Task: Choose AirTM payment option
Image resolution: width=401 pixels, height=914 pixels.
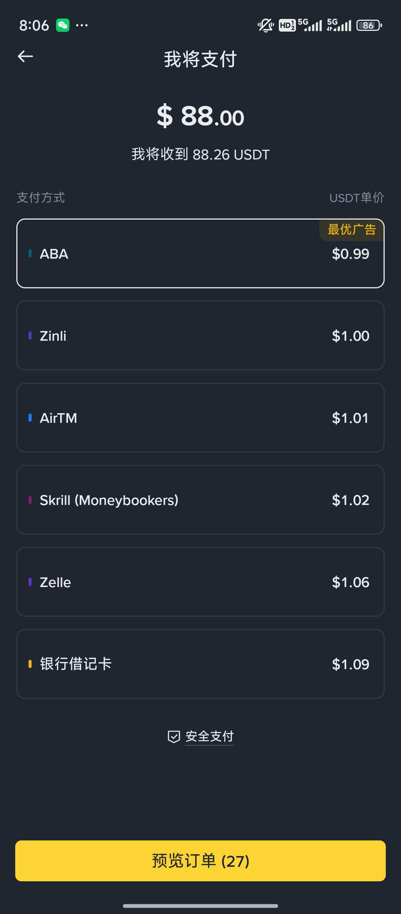Action: [x=200, y=418]
